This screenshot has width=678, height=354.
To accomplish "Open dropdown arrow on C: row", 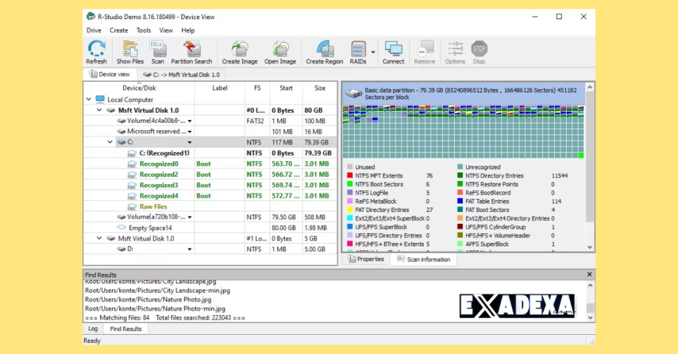I will pos(189,142).
